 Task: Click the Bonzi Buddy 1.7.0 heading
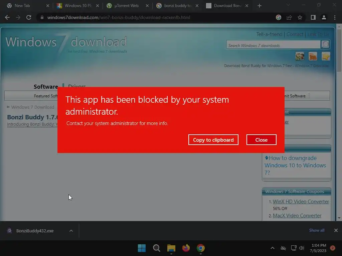[x=32, y=117]
